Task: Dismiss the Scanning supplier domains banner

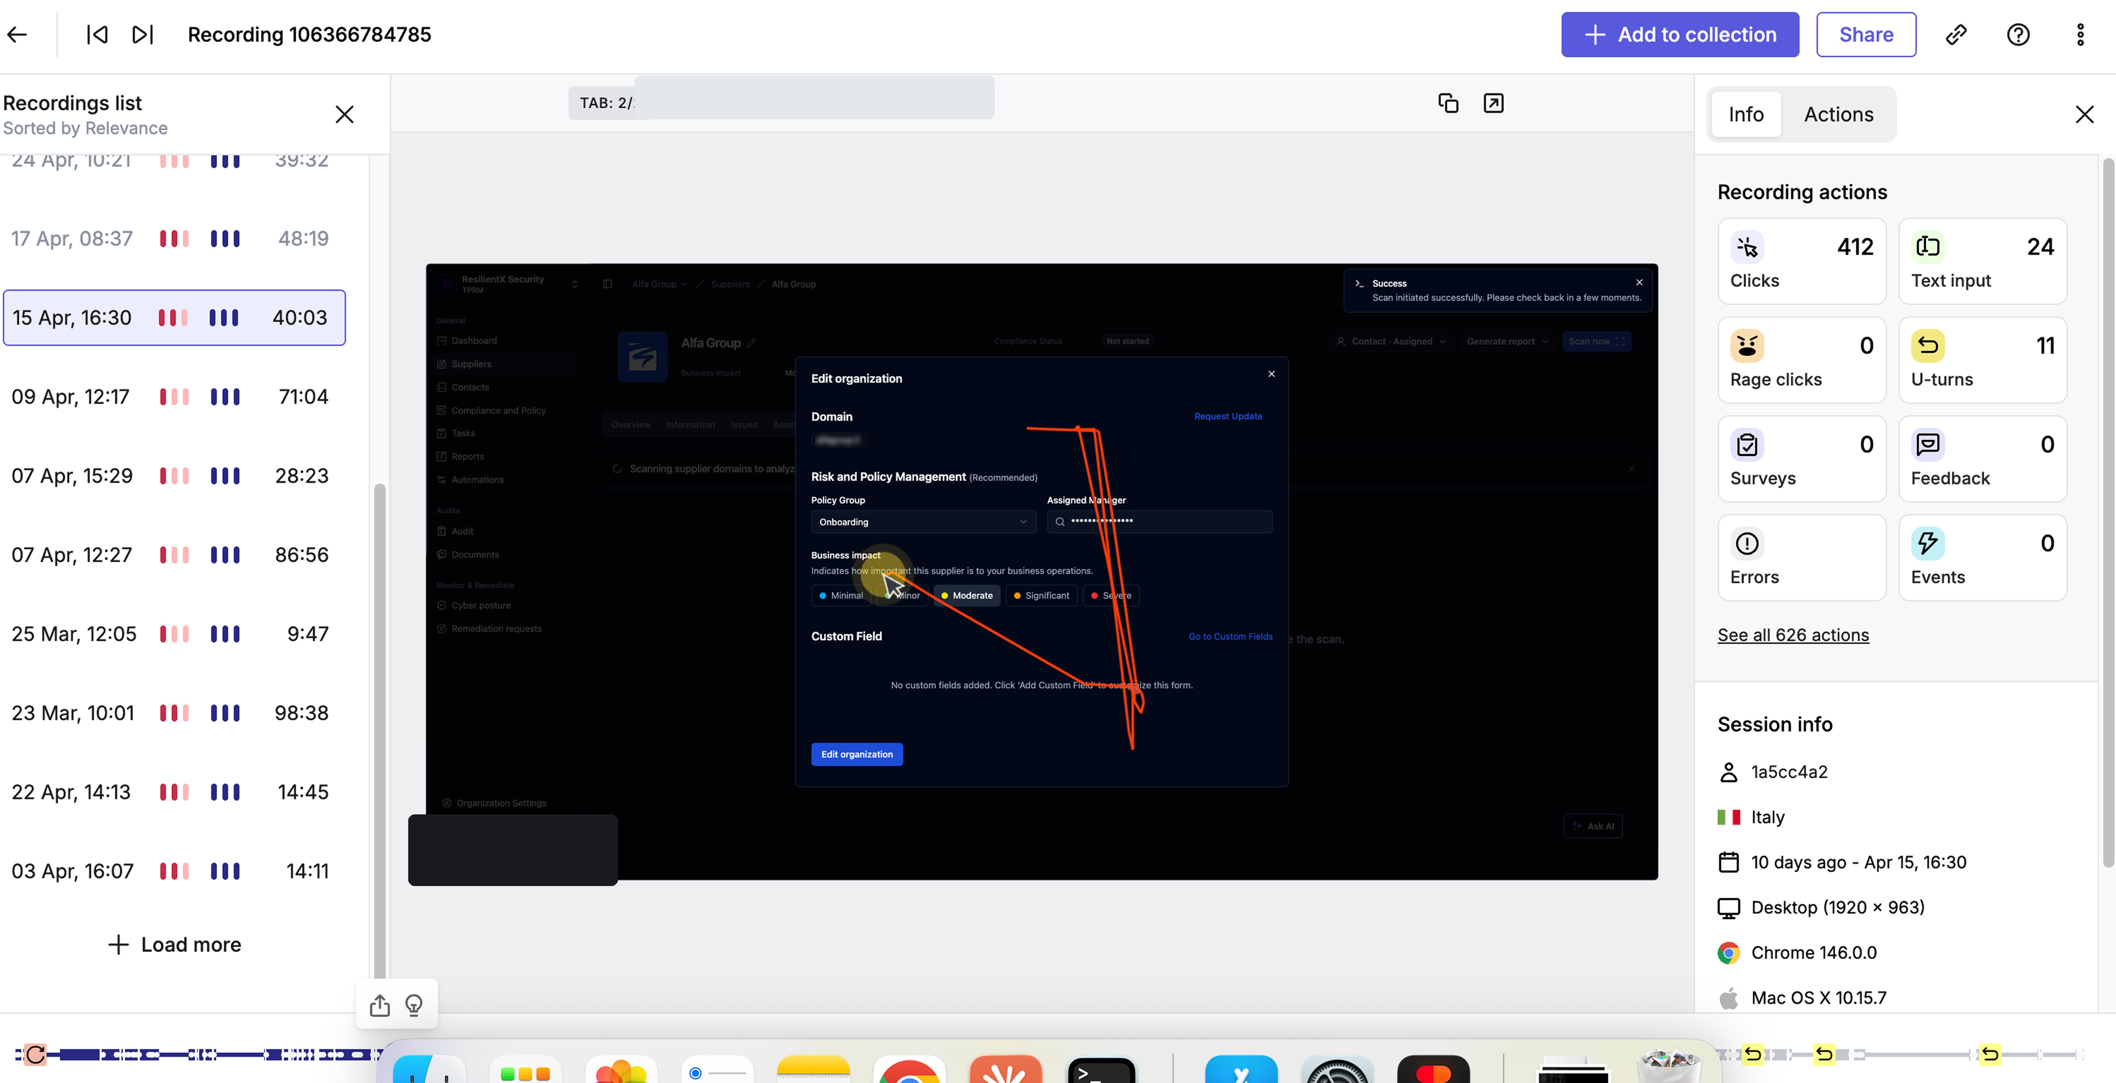Action: tap(1631, 468)
